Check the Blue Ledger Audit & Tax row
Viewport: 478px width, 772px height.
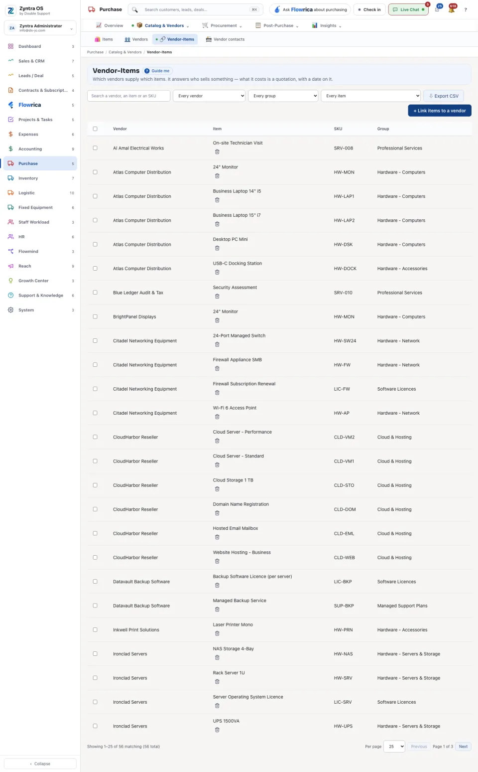pos(95,293)
